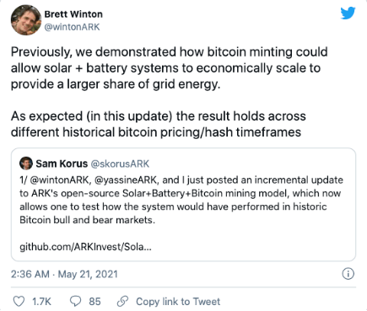Visit the @skorusARK handle
This screenshot has width=367, height=311.
tap(120, 164)
